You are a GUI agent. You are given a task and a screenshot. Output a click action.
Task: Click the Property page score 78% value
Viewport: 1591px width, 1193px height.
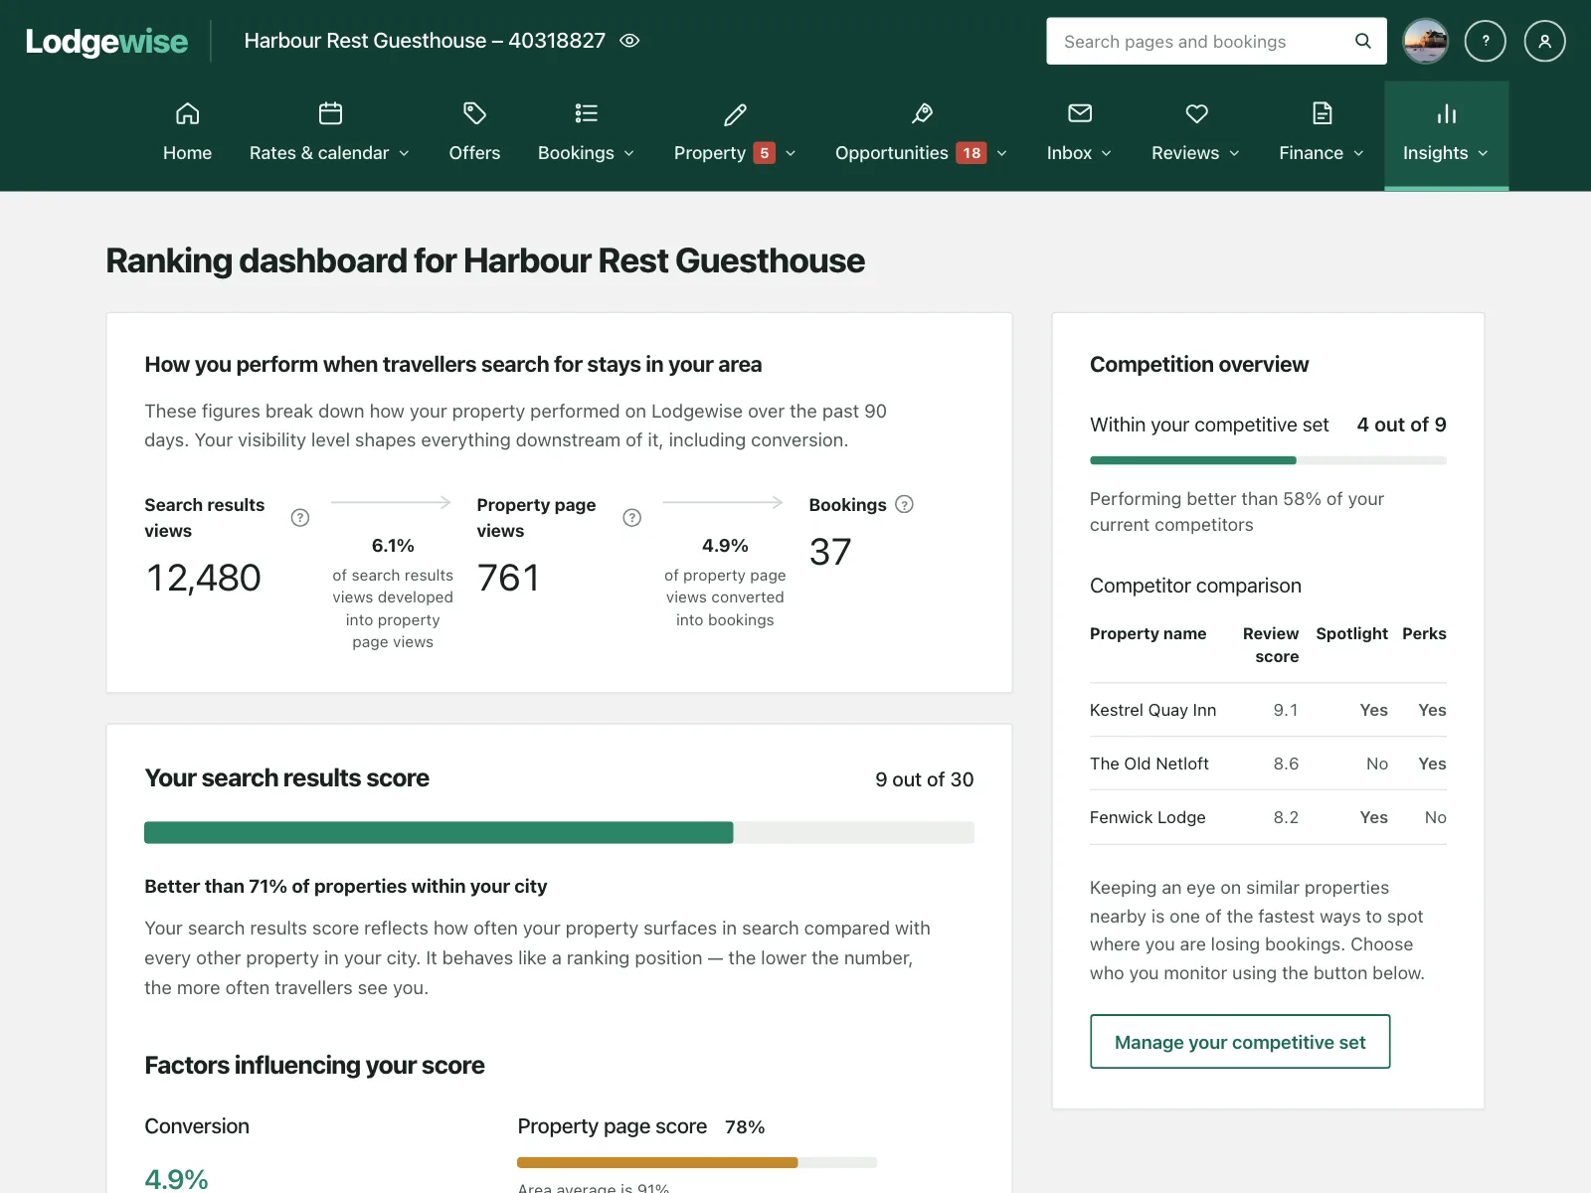pyautogui.click(x=745, y=1127)
